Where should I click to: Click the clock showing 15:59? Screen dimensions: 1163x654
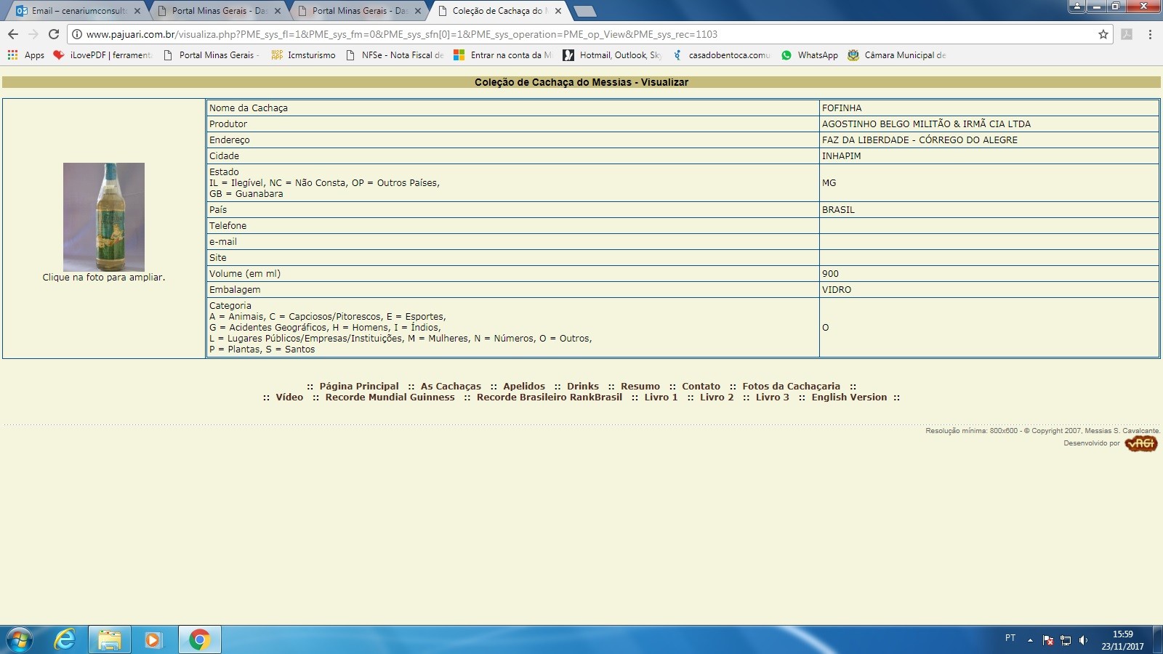pyautogui.click(x=1122, y=634)
